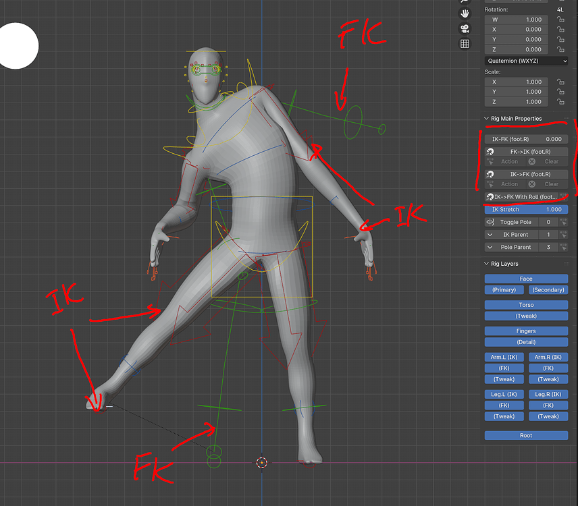578x506 pixels.
Task: Click keyframe icon next to Toggle Pole value
Action: pyautogui.click(x=563, y=222)
